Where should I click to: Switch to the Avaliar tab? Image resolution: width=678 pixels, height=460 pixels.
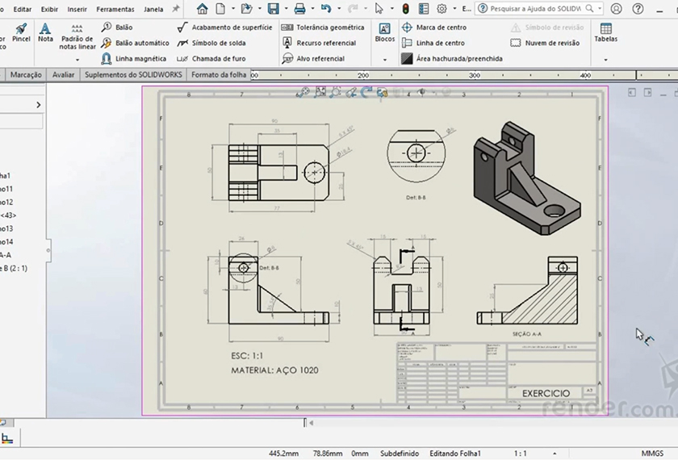(x=63, y=74)
